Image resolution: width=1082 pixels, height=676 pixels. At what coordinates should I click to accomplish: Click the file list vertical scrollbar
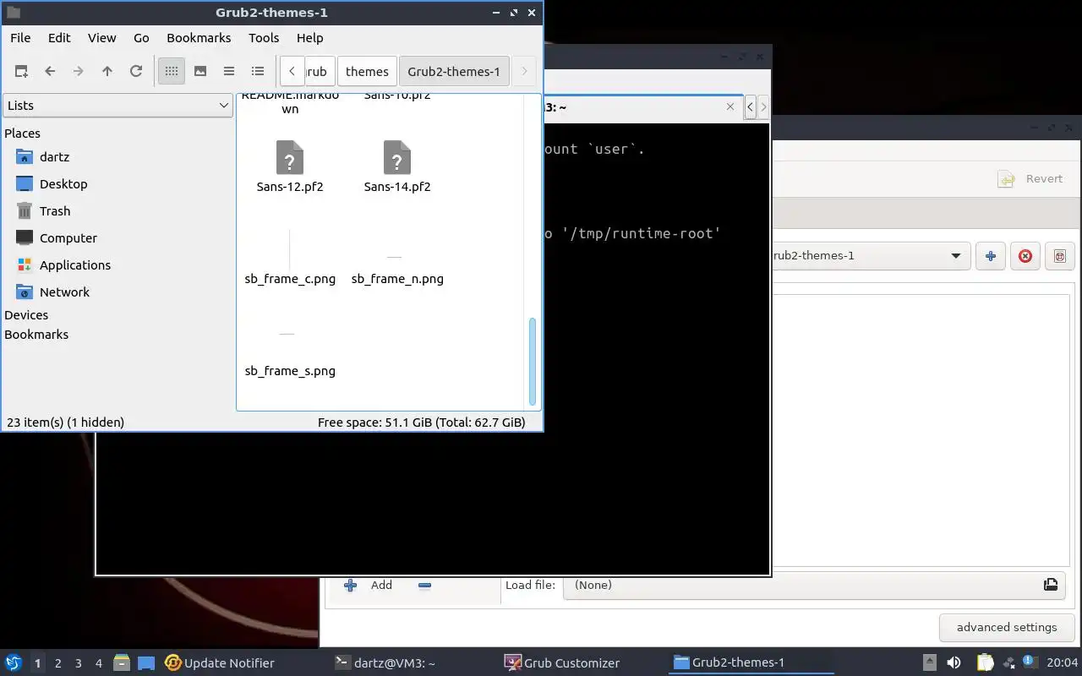click(533, 362)
